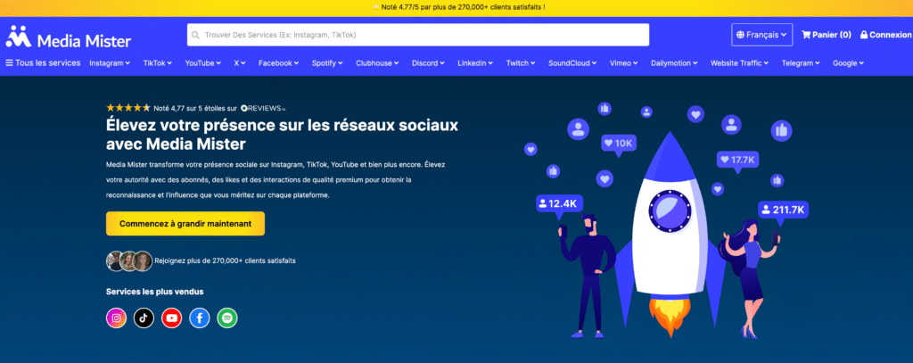
Task: Open the shopping cart Panier
Action: 827,35
